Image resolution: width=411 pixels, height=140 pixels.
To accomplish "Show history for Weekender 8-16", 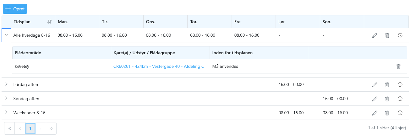I will (400, 113).
